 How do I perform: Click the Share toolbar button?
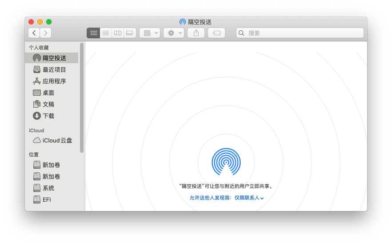click(x=196, y=33)
